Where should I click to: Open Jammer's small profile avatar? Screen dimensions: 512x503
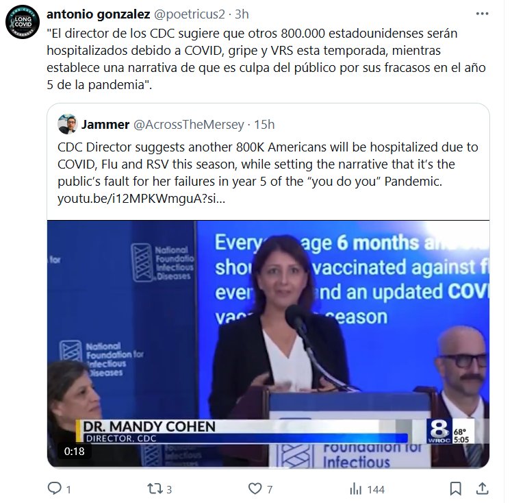67,124
